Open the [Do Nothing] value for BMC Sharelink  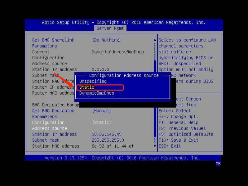106,40
